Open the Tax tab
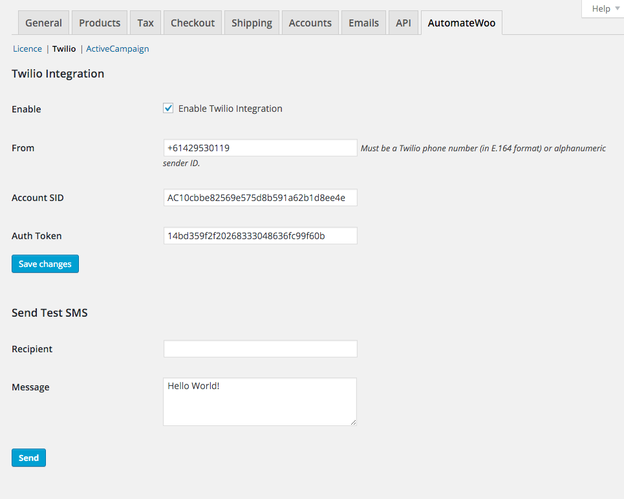 (x=145, y=23)
